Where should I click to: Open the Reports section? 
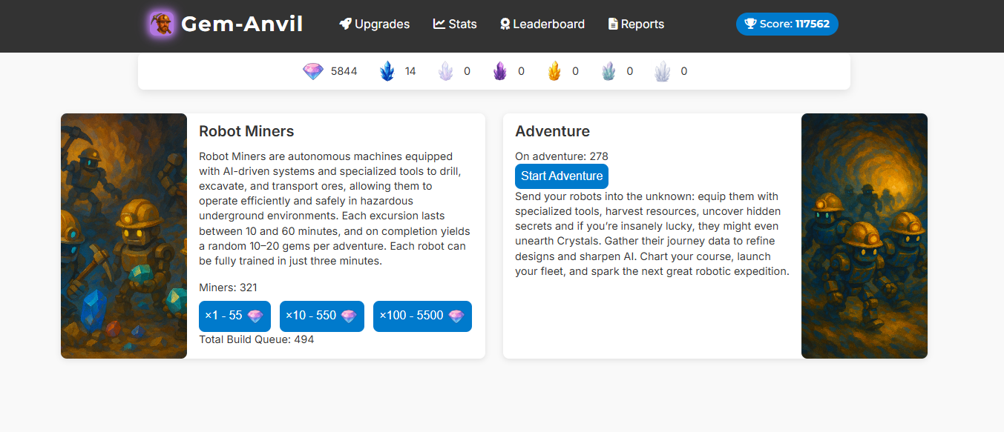pos(636,24)
